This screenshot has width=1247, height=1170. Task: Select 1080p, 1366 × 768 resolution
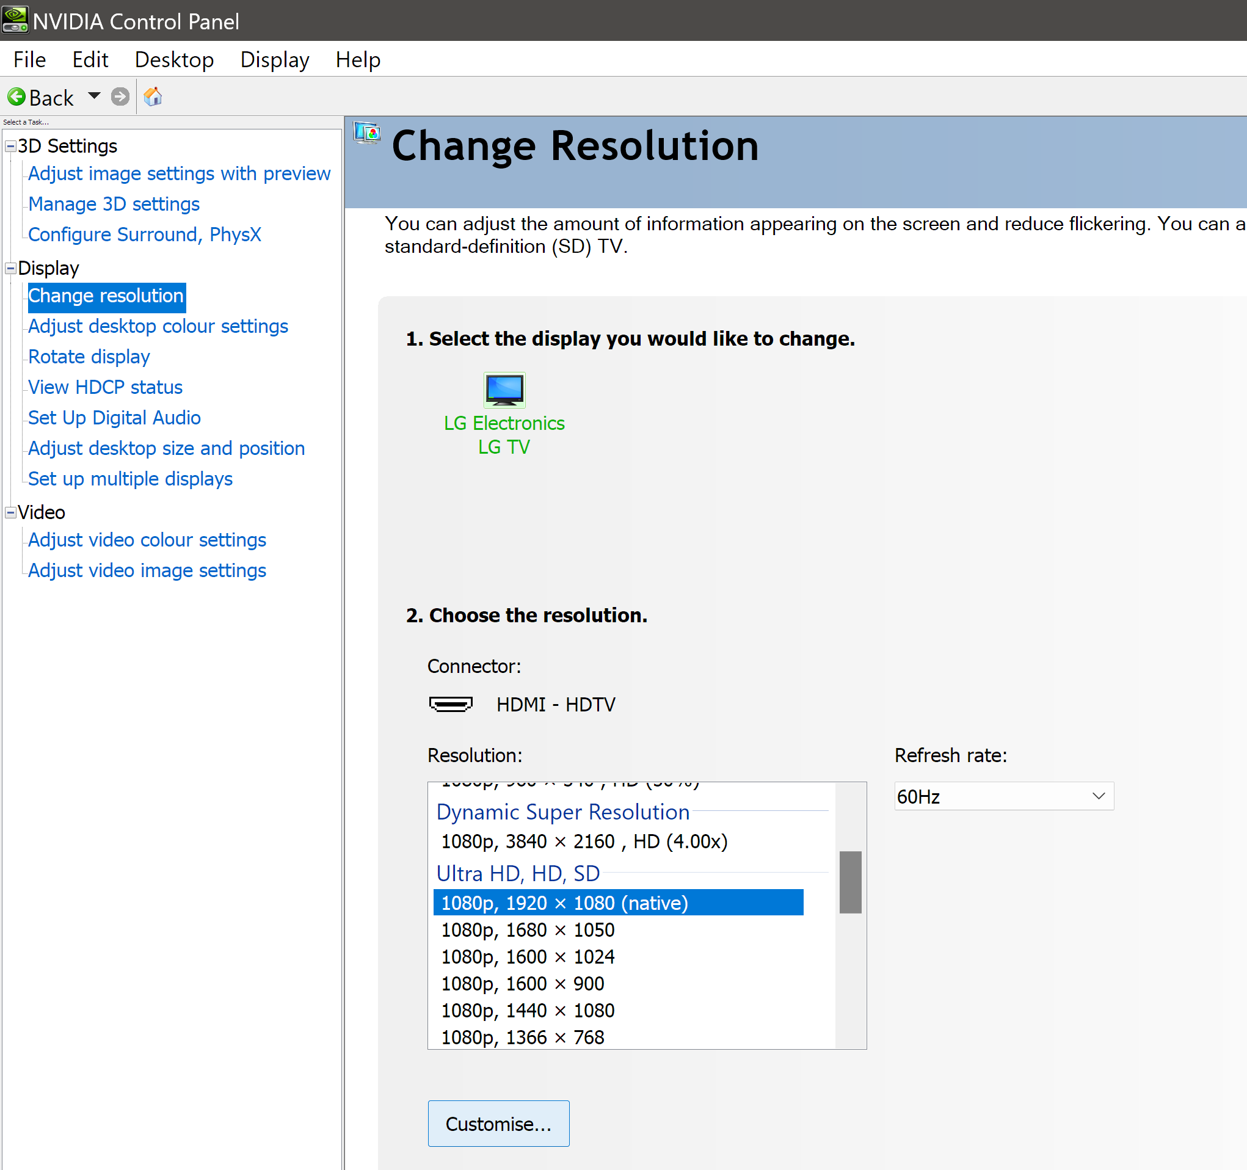tap(523, 1037)
